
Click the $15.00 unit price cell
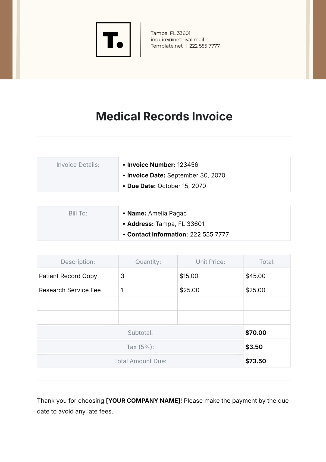click(189, 276)
